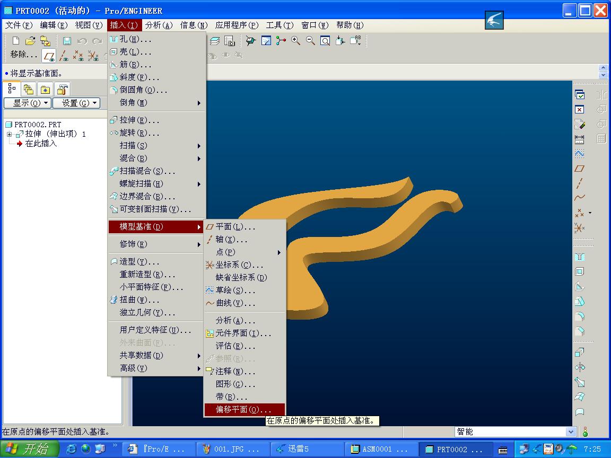Screen dimensions: 611x458
Task: Toggle datum axes display icon
Action: 64,56
